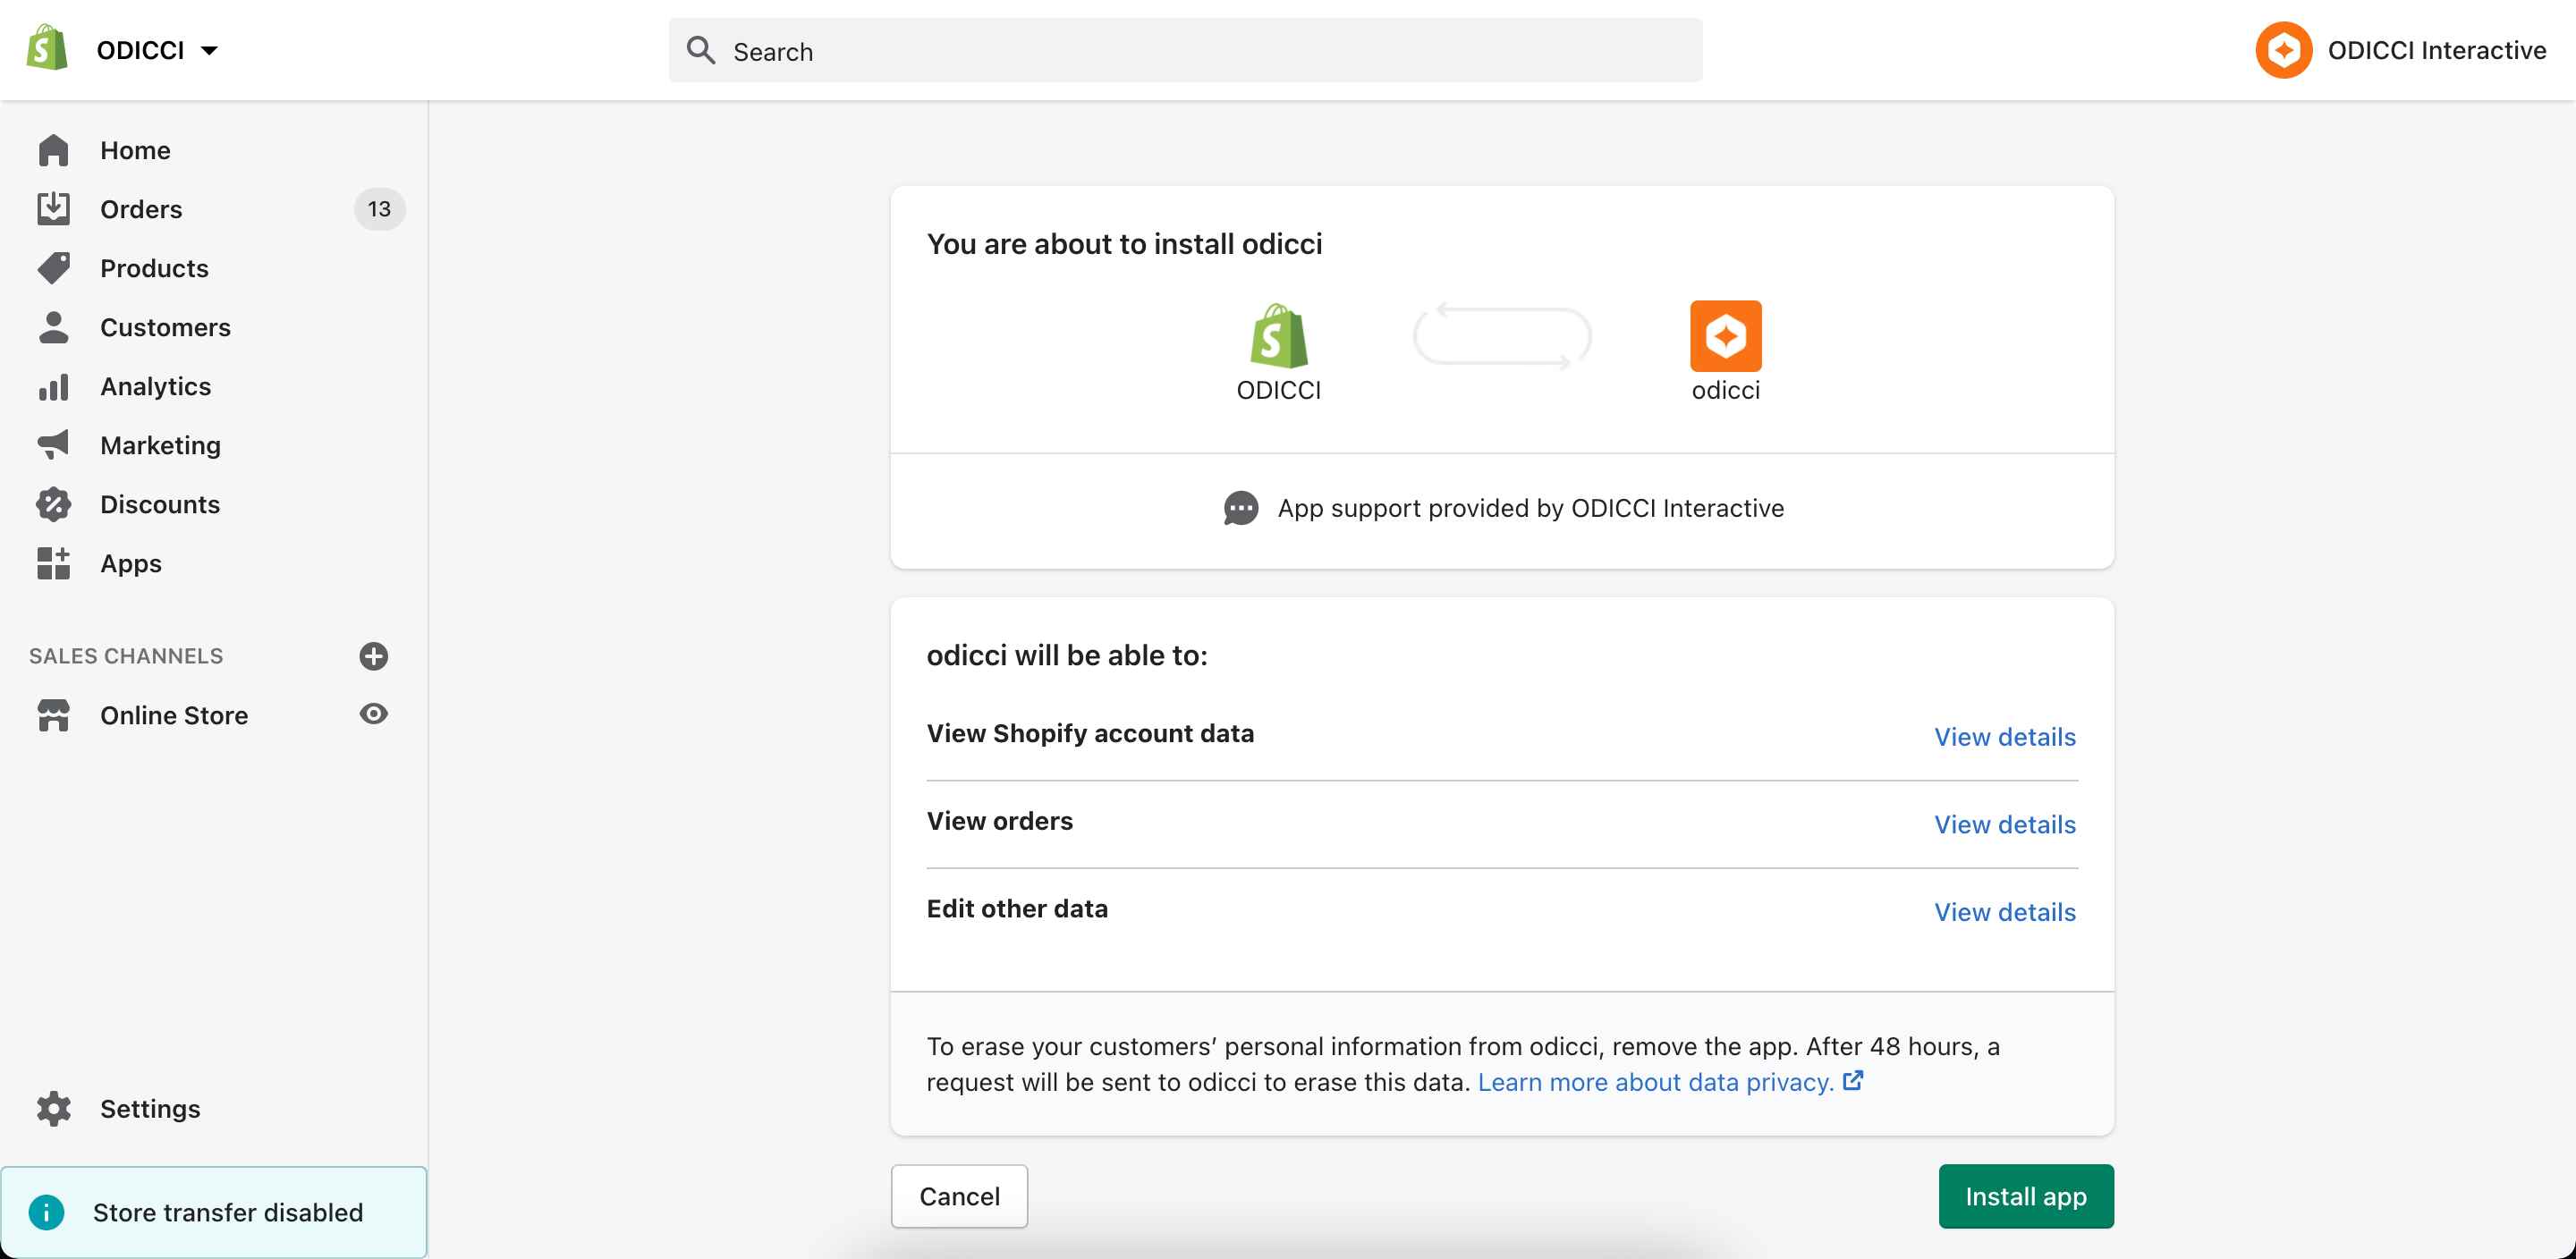View Online Store via eye icon
The width and height of the screenshot is (2576, 1259).
click(374, 714)
